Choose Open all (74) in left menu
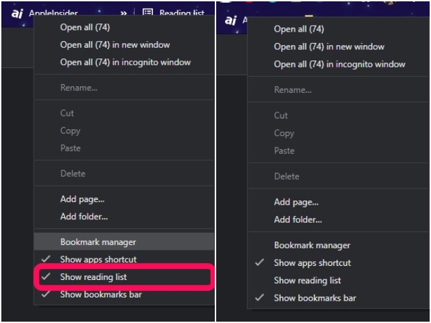 (x=85, y=28)
